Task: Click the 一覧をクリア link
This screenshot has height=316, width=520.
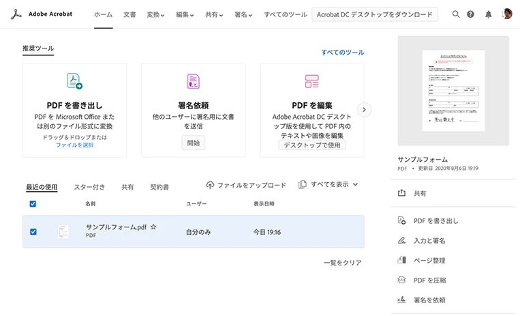Action: pyautogui.click(x=343, y=263)
